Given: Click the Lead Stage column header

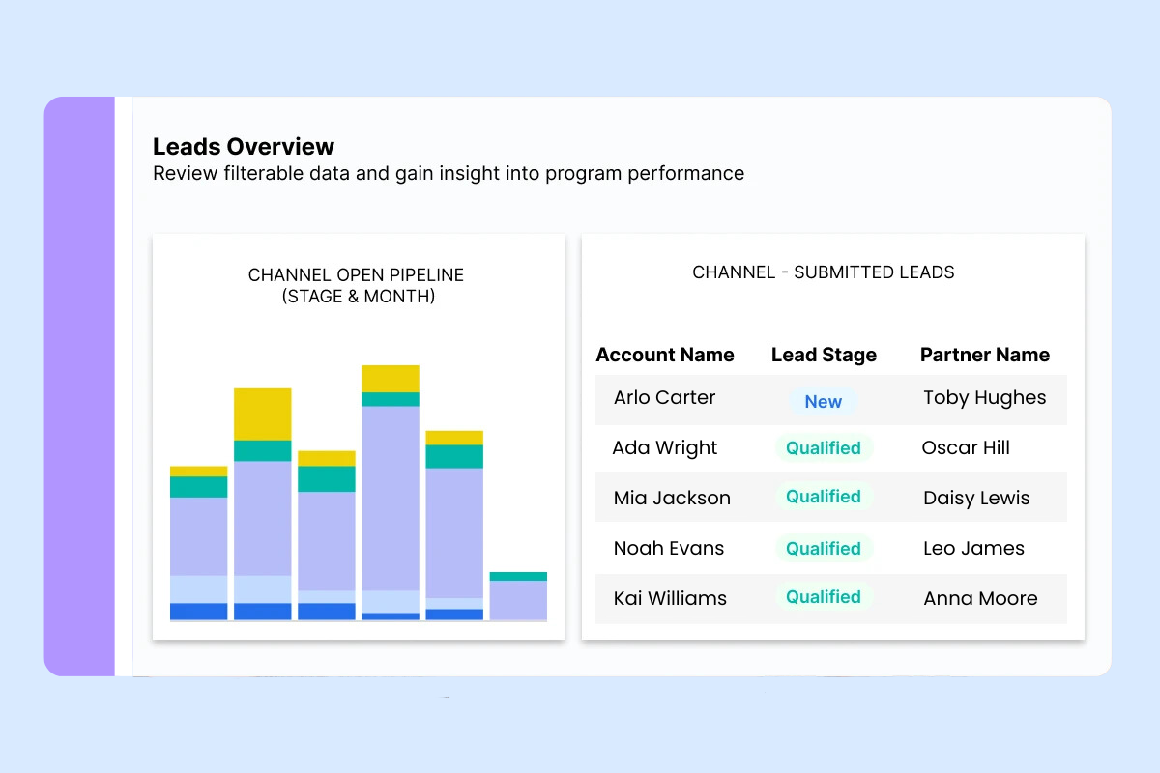Looking at the screenshot, I should tap(824, 355).
